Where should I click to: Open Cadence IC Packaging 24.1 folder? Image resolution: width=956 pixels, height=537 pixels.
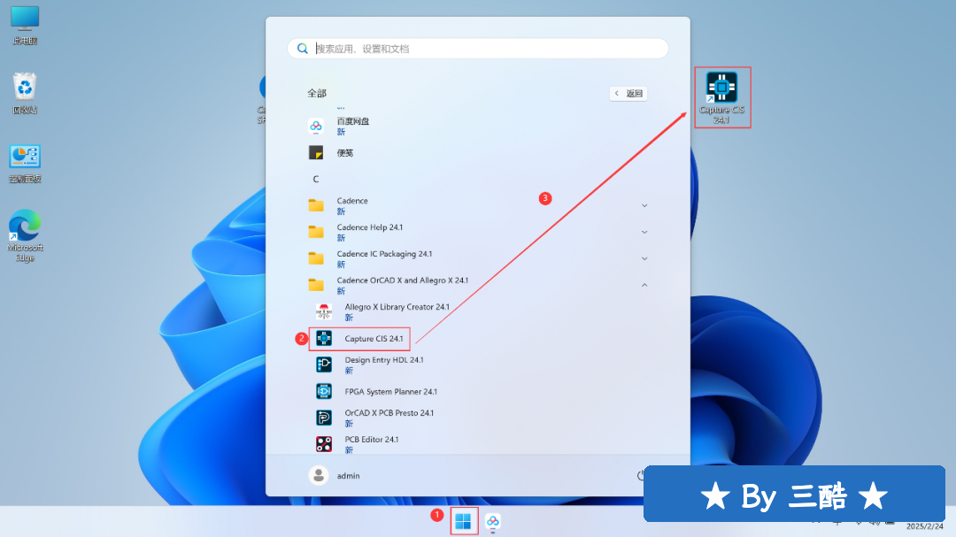(x=478, y=258)
